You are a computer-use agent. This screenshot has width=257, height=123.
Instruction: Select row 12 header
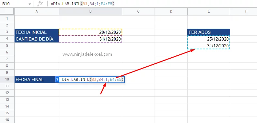click(7, 93)
